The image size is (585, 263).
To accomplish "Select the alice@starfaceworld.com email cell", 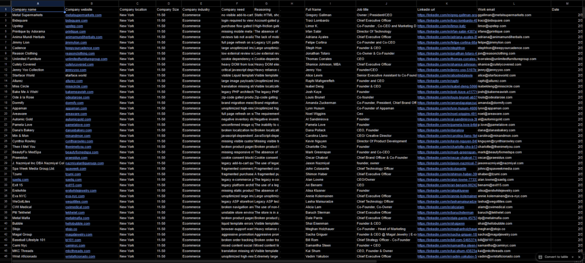I will [514, 75].
